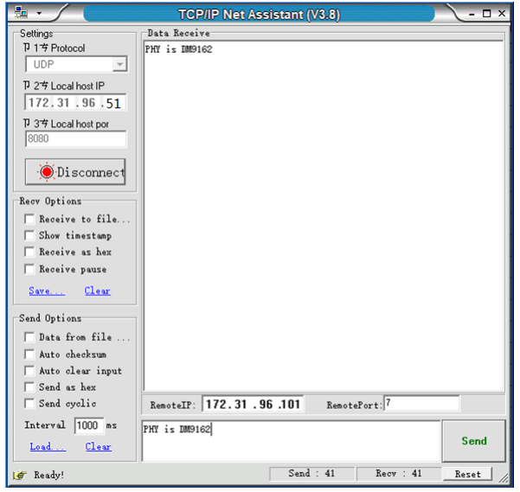Open the title bar menu arrow beside the app icon
The image size is (520, 492).
(39, 13)
